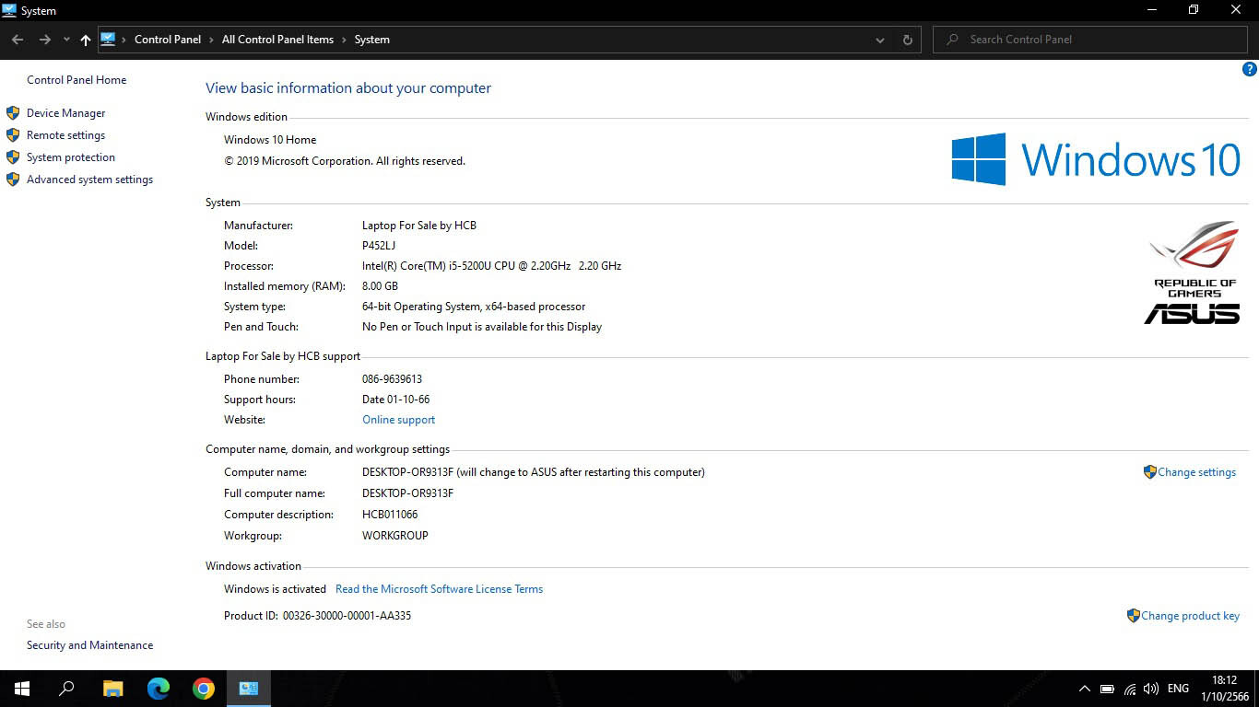The width and height of the screenshot is (1259, 707).
Task: Select System in breadcrumb path
Action: [372, 40]
